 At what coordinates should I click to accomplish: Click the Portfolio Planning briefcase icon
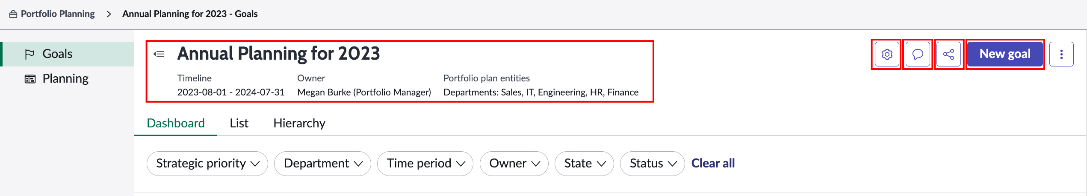[x=13, y=14]
